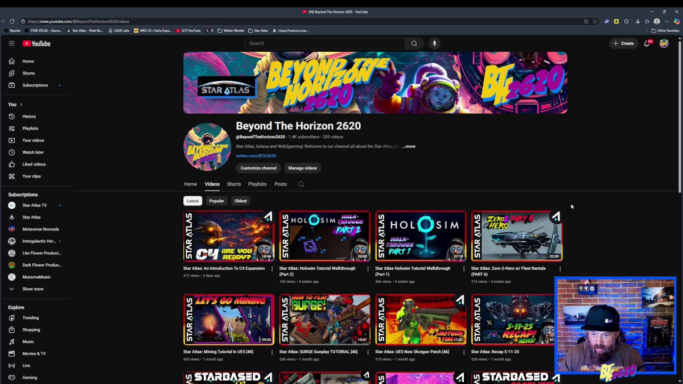The image size is (683, 384).
Task: Click channel search magnifier icon
Action: tap(301, 184)
